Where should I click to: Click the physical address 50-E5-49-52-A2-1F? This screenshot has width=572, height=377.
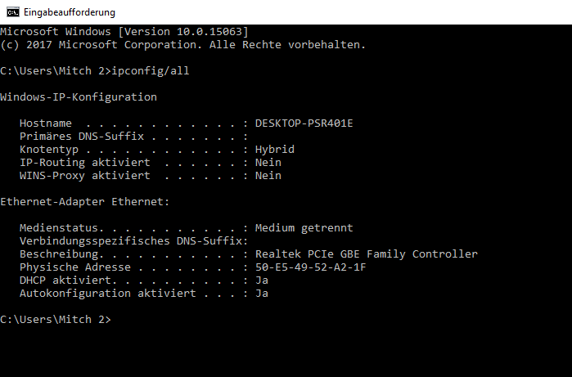click(310, 267)
